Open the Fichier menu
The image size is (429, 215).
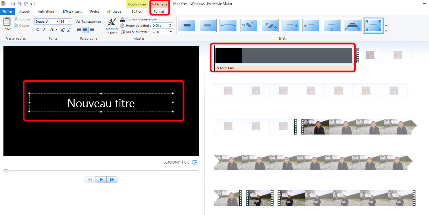(7, 11)
